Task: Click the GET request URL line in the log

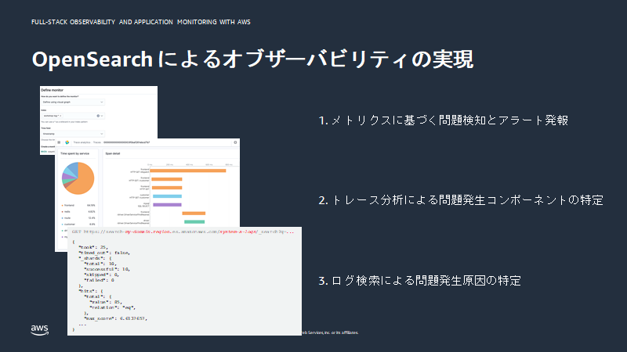Action: click(183, 232)
